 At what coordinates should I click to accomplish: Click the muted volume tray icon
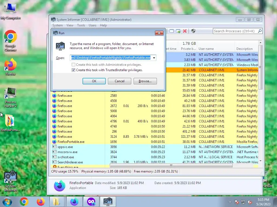[250, 202]
